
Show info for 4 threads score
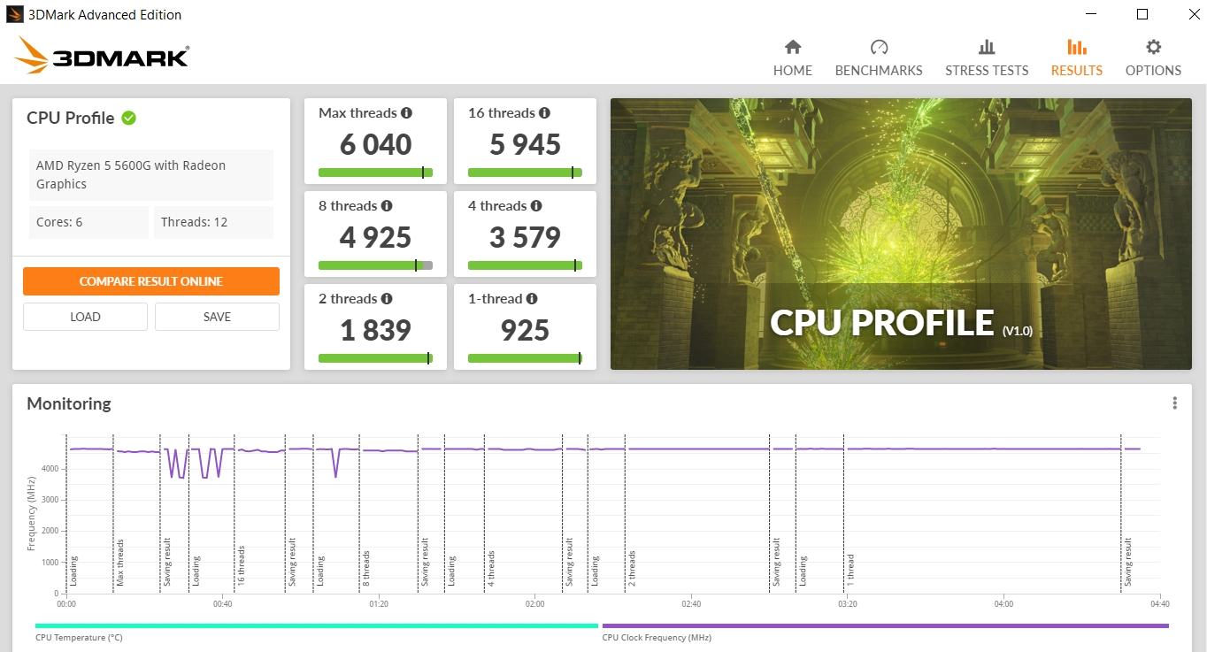click(536, 205)
